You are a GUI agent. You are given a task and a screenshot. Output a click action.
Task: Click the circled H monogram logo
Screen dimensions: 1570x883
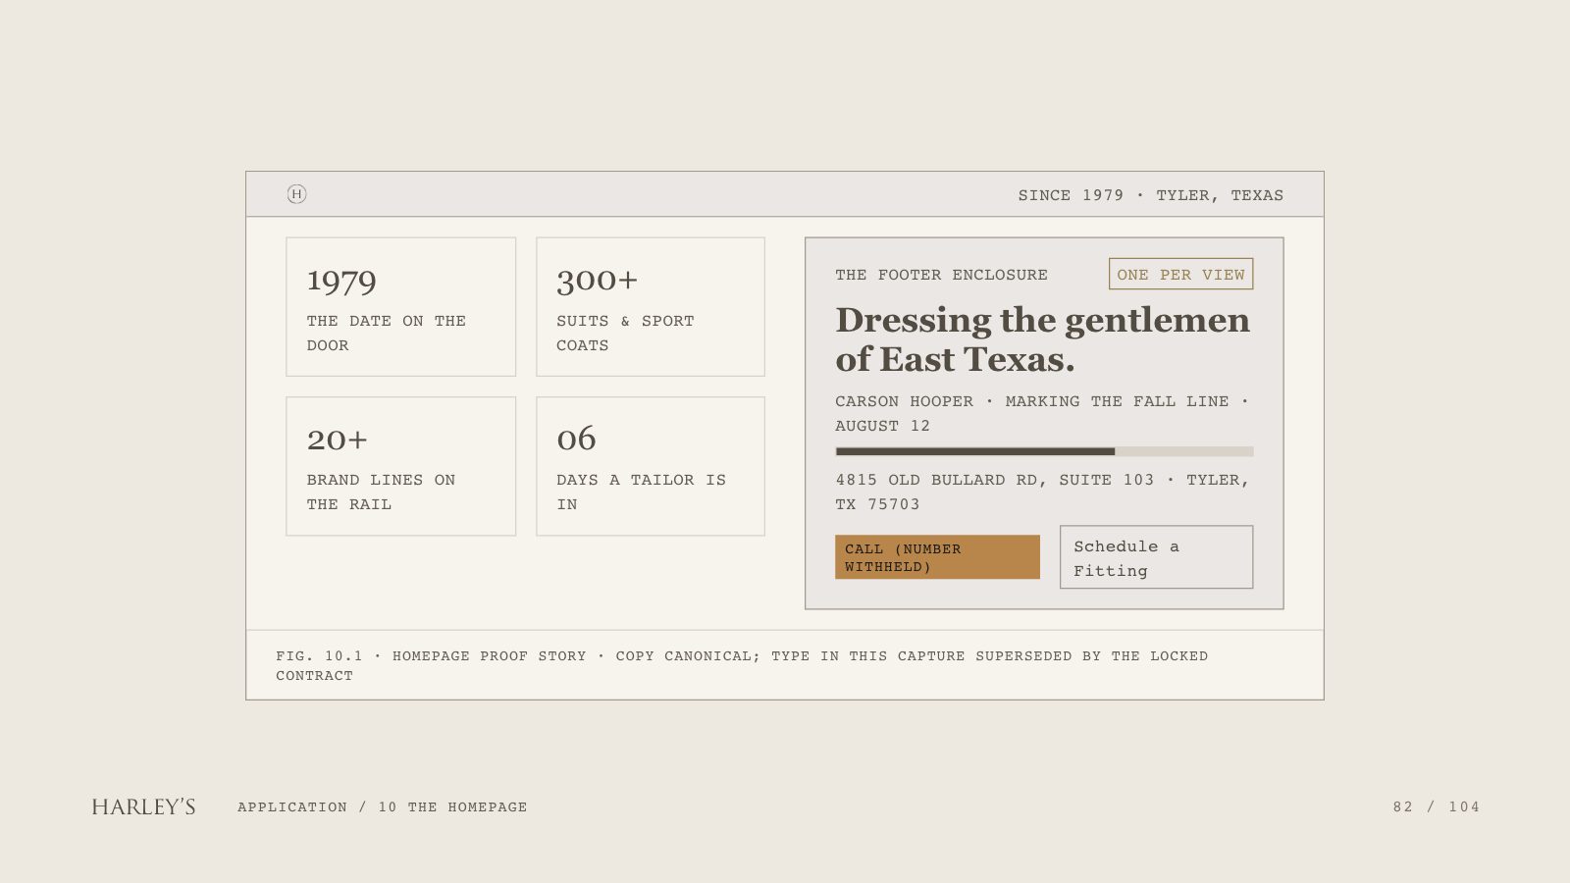click(x=296, y=194)
